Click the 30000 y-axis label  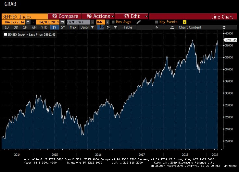tap(229, 93)
